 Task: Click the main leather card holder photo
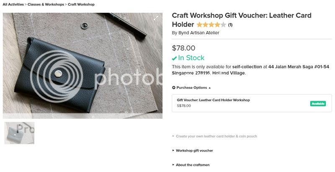[82, 66]
